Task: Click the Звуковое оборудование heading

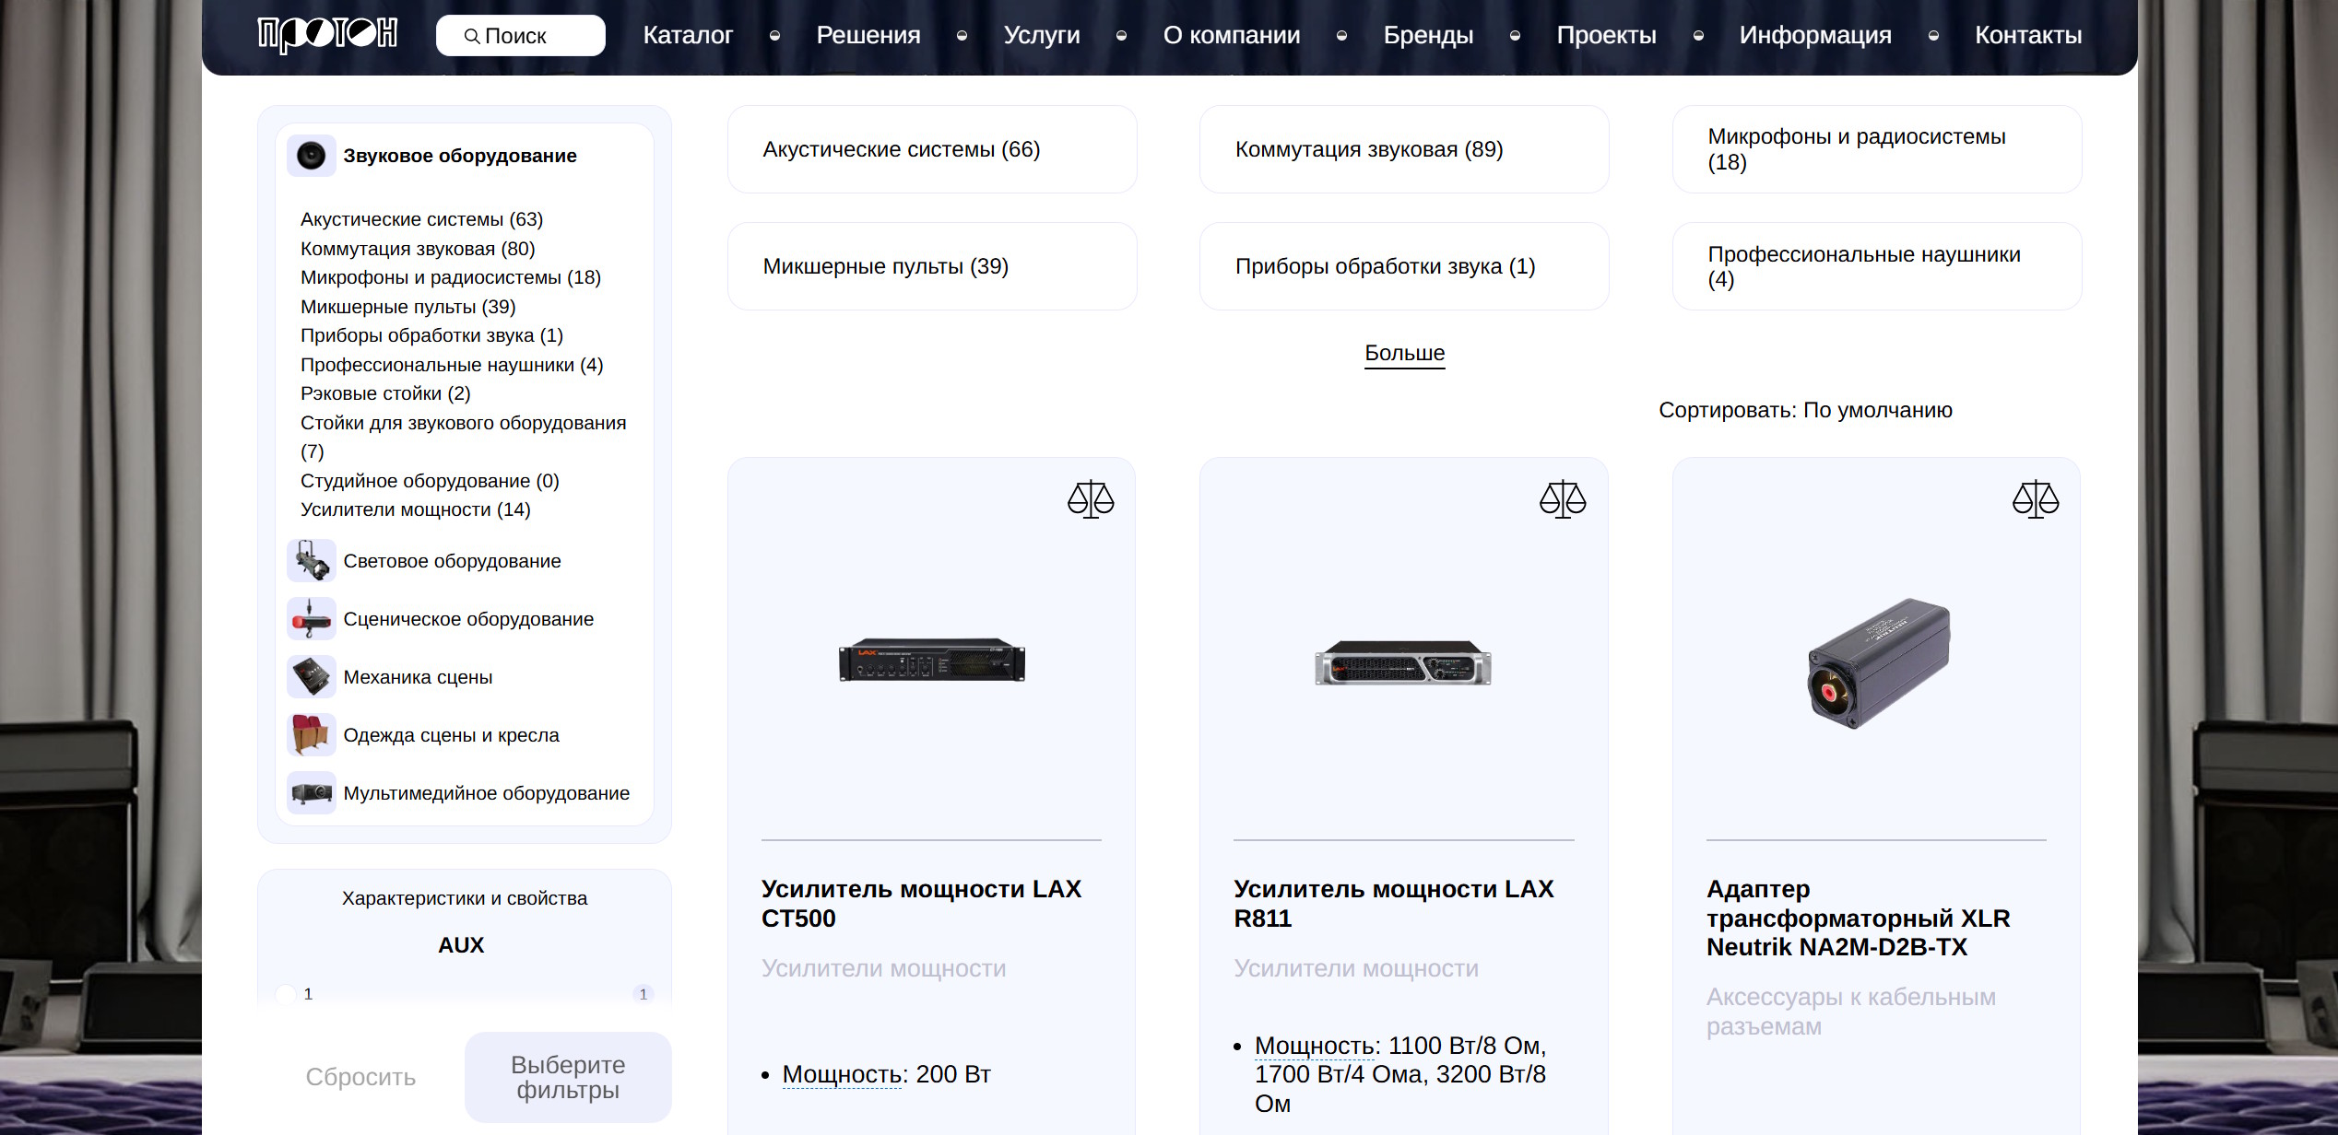Action: [460, 156]
